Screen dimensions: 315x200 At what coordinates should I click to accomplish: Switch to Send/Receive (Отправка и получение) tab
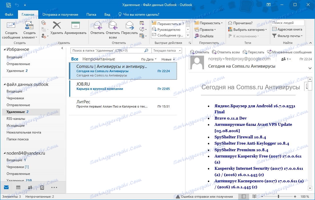(x=60, y=15)
